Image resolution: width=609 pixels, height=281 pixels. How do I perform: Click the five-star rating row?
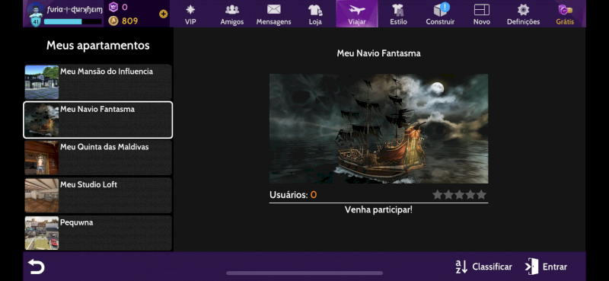(x=459, y=194)
